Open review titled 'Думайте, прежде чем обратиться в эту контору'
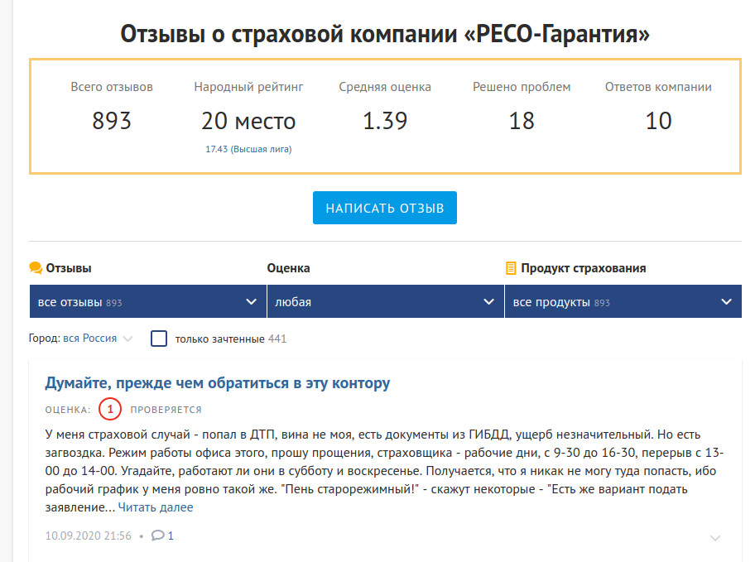This screenshot has width=755, height=562. [217, 383]
